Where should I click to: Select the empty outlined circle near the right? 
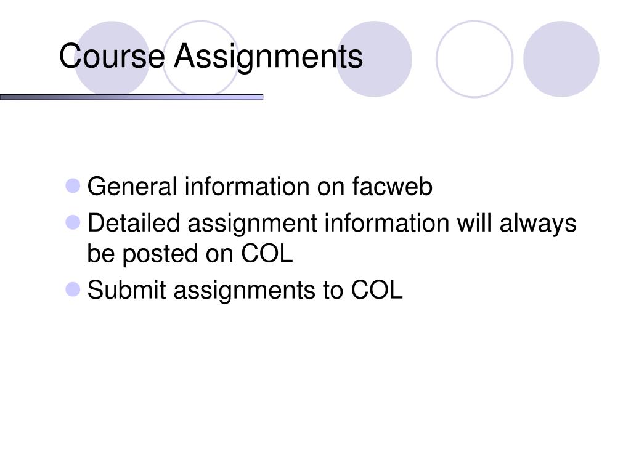click(474, 59)
